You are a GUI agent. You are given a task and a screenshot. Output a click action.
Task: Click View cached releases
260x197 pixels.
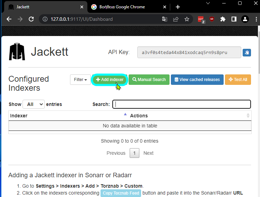point(197,80)
